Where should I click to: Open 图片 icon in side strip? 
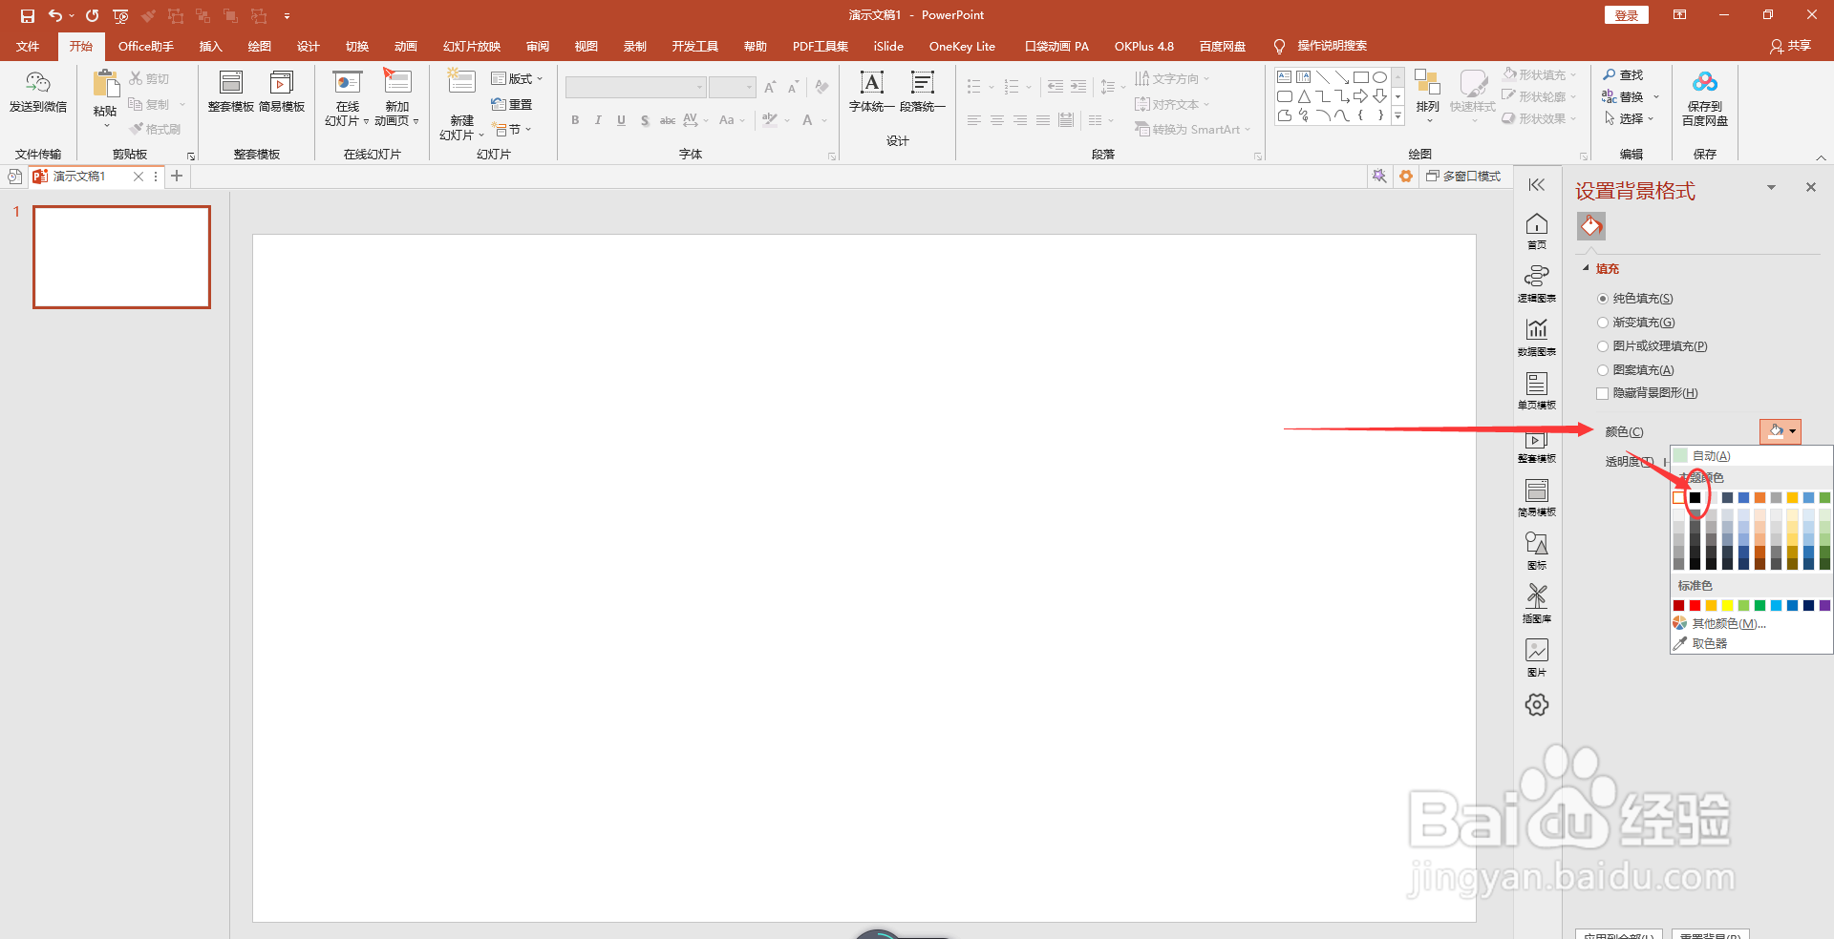pyautogui.click(x=1537, y=651)
